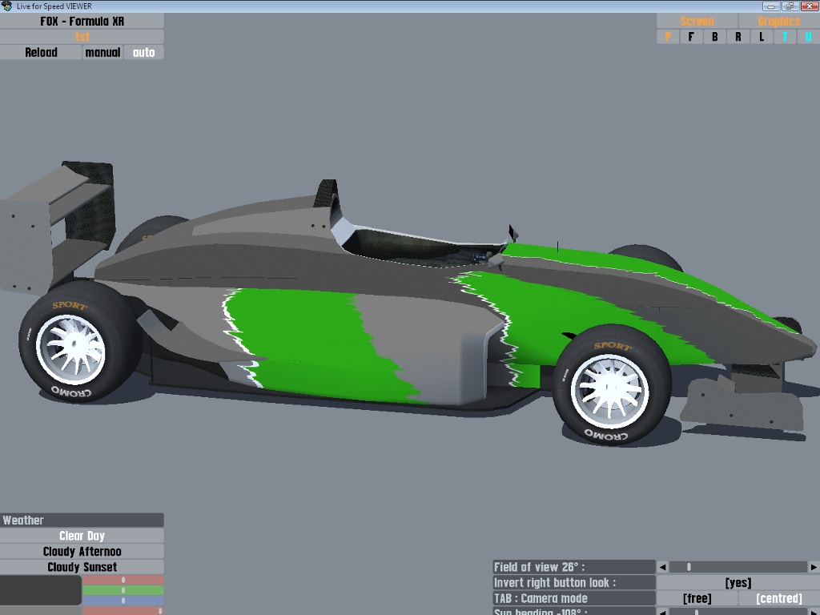Click the cyan U button

808,37
